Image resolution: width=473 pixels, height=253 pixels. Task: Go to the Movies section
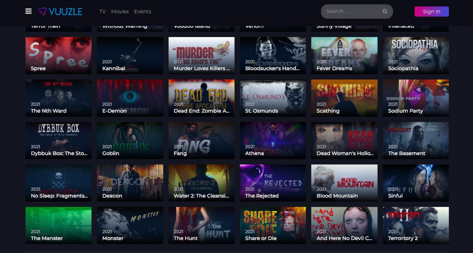(x=120, y=11)
